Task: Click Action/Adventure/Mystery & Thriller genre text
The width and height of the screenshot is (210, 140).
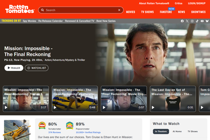Action: coord(65,60)
